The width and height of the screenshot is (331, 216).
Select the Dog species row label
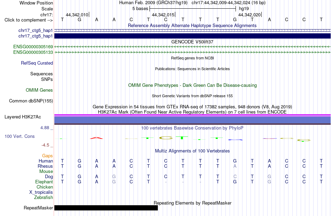tap(49, 177)
